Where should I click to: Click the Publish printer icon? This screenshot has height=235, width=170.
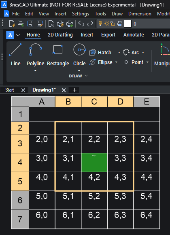pyautogui.click(x=70, y=23)
